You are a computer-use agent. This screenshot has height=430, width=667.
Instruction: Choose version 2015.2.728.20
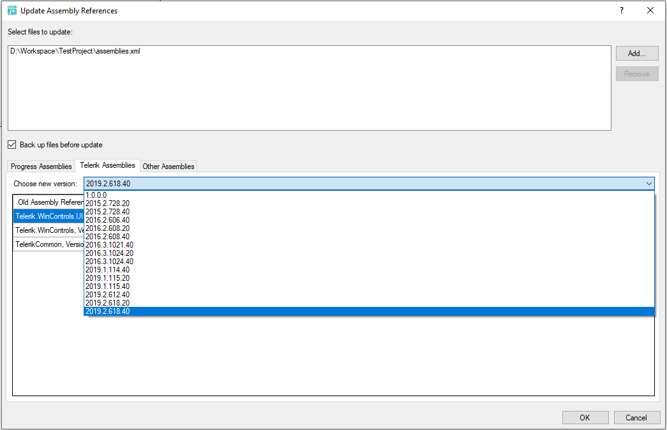369,204
